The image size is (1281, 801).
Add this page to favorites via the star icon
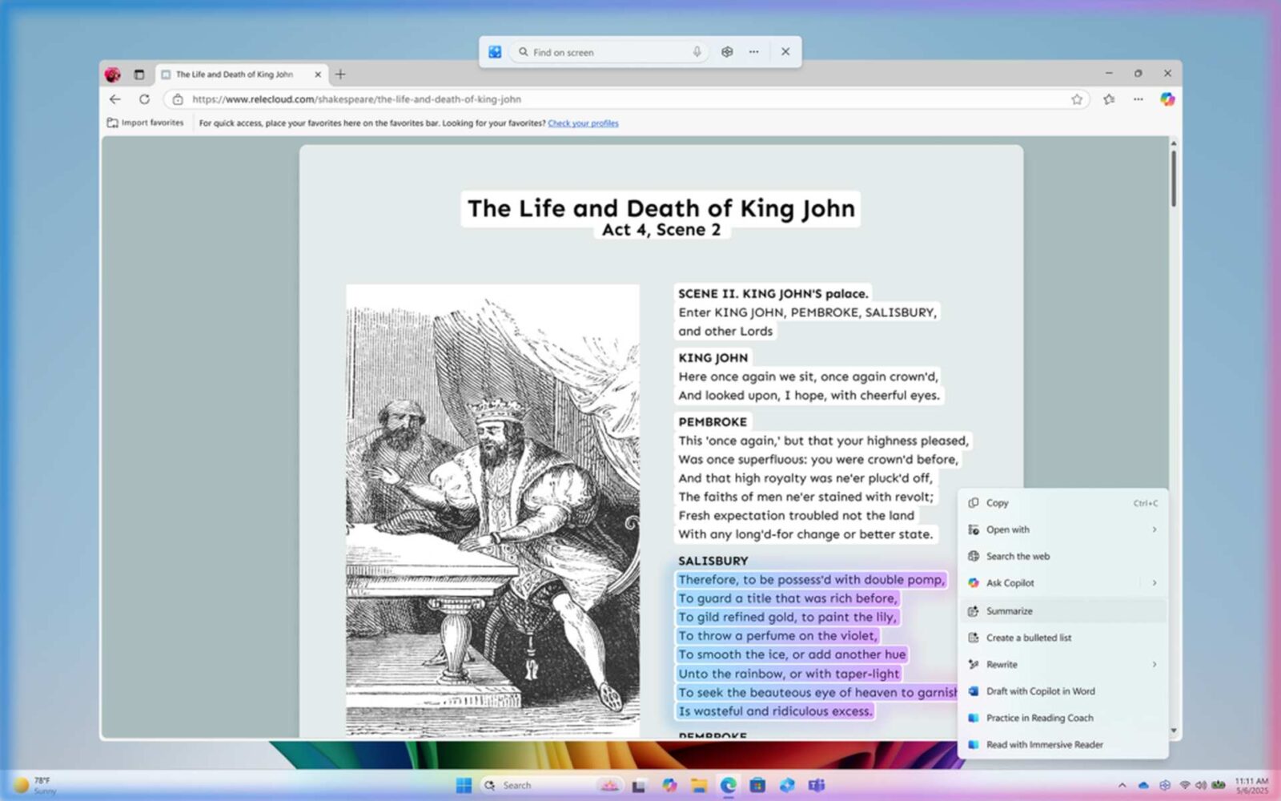click(x=1078, y=99)
